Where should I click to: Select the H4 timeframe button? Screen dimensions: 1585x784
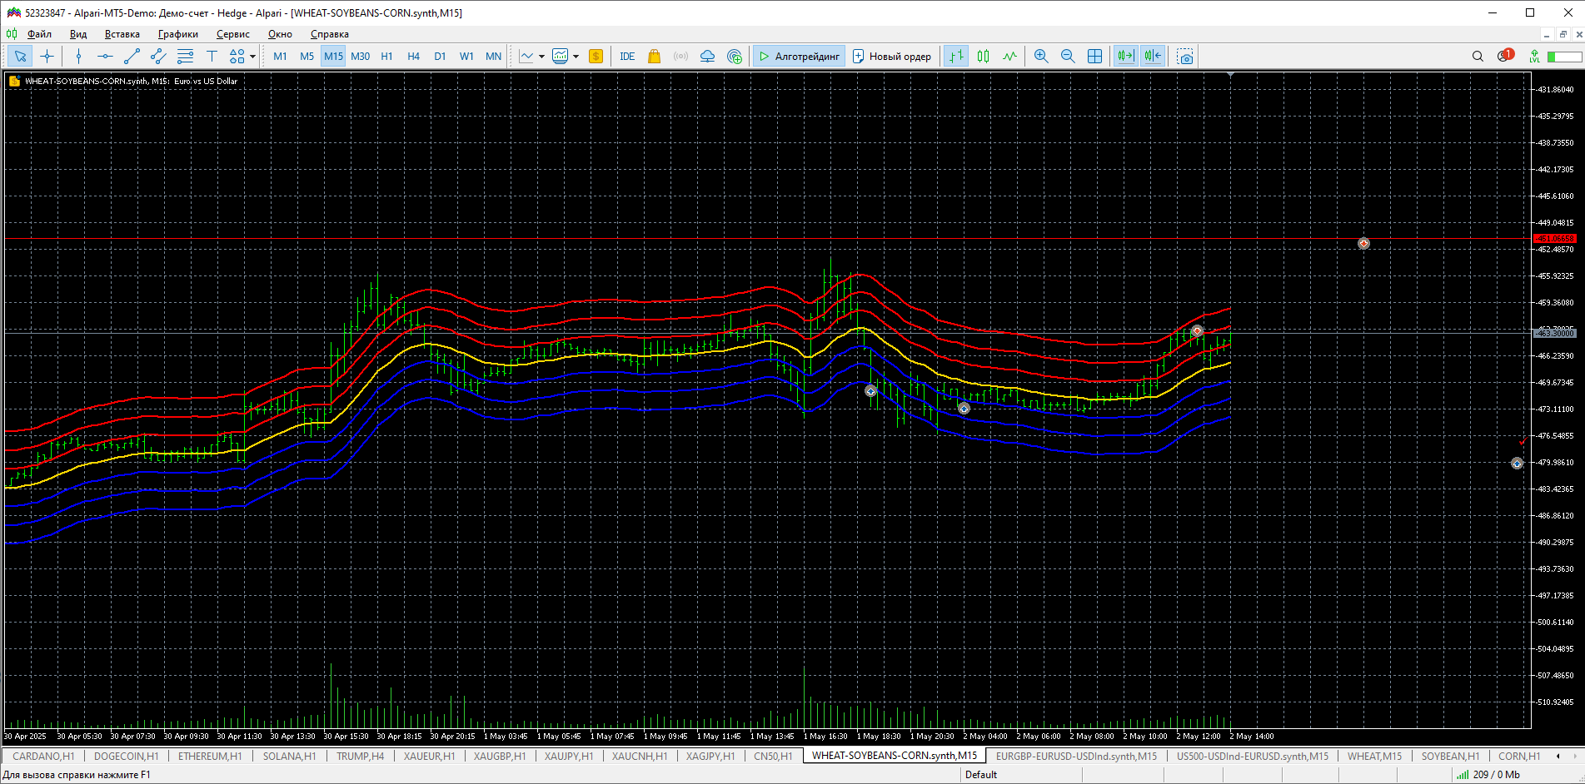[413, 57]
